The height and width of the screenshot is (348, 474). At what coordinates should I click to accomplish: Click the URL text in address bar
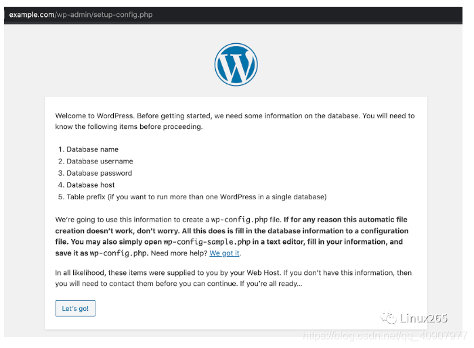click(x=81, y=15)
